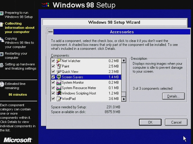Viewport: 193px width, 144px height.
Task: Uncheck the System Resource Meter checkbox
Action: coord(53,88)
